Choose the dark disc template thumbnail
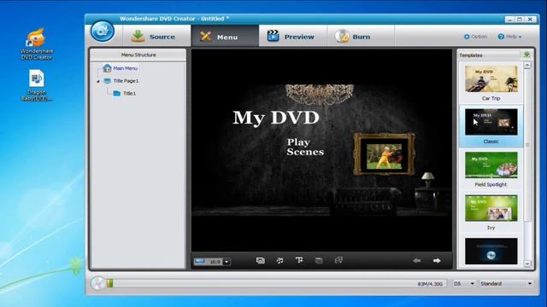 [x=491, y=252]
